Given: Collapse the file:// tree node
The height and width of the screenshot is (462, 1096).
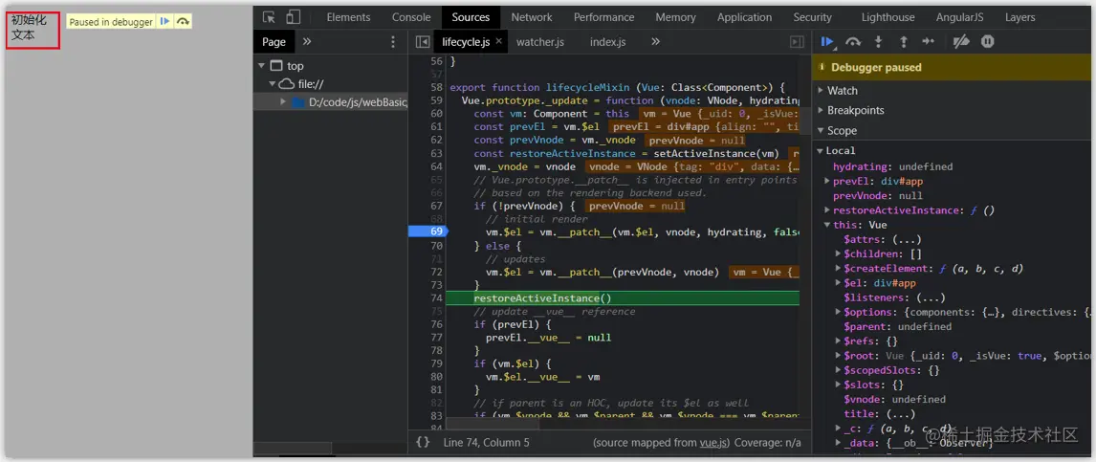Looking at the screenshot, I should [272, 84].
